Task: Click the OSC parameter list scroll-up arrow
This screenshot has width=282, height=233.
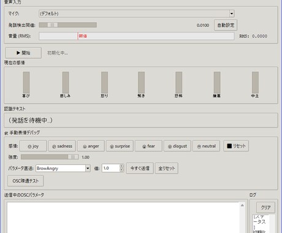Action: pos(242,205)
